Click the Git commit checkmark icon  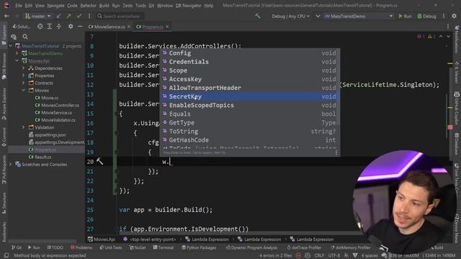tap(79, 16)
